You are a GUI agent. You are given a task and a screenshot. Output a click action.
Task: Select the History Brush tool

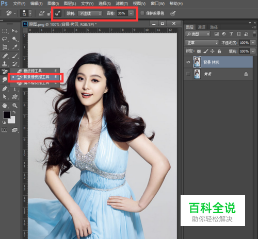pyautogui.click(x=15, y=64)
